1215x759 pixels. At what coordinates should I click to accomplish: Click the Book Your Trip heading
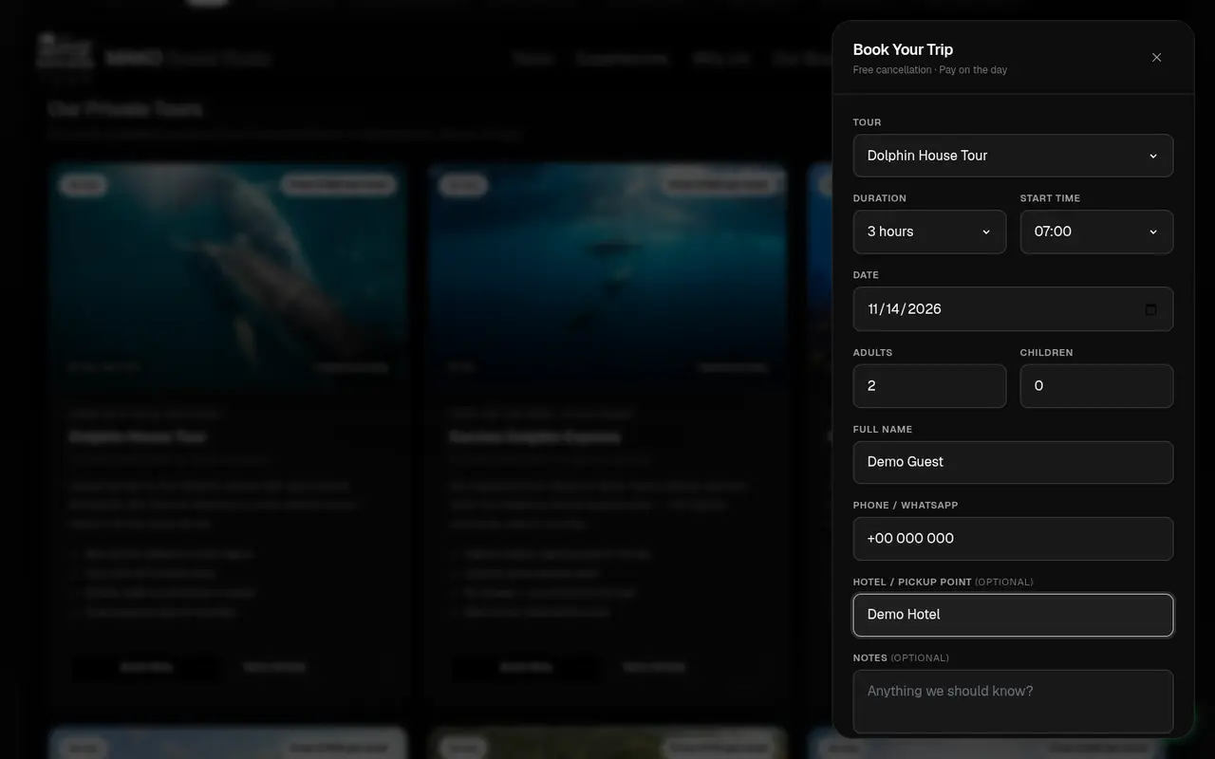903,49
